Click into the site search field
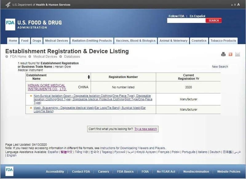Image resolution: width=246 pixels, height=179 pixels. click(186, 20)
